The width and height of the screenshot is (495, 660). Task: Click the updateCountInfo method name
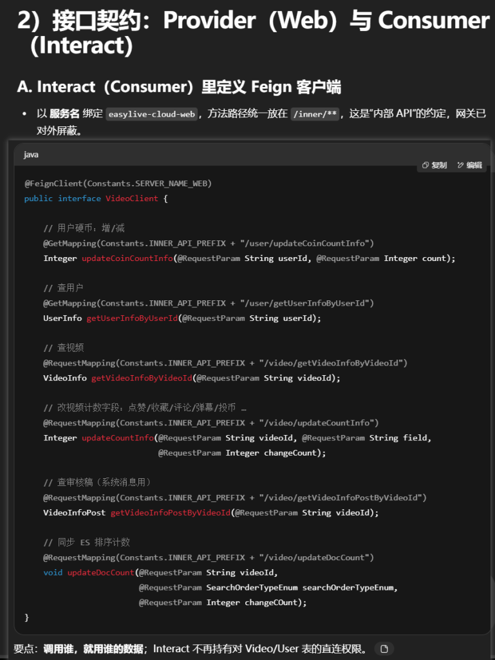click(117, 438)
